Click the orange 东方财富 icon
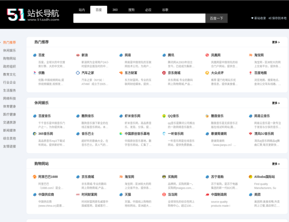289x222 pixels. [x=121, y=73]
